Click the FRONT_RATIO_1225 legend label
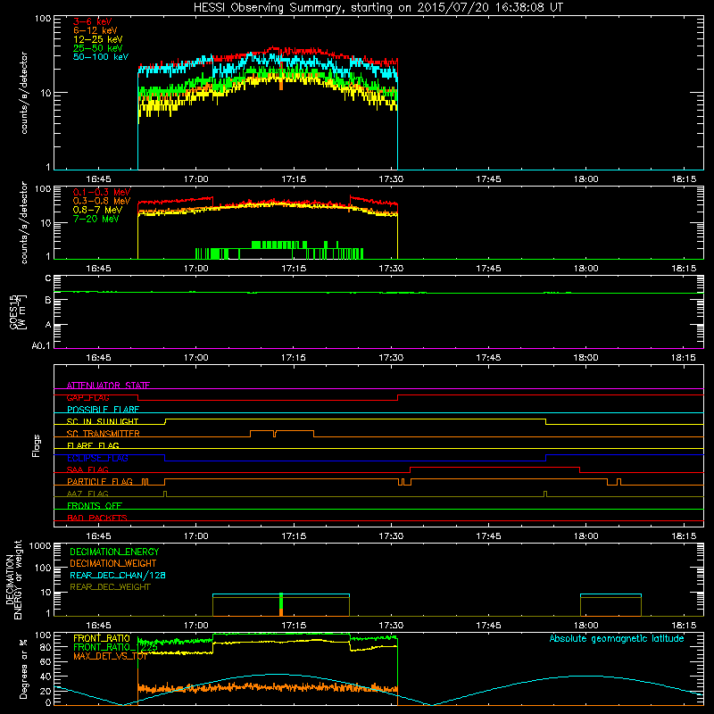 click(115, 648)
